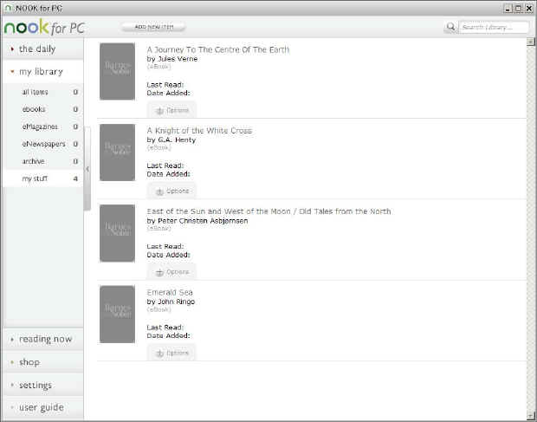Select the Emerald Sea book cover
537x422 pixels.
click(x=117, y=314)
